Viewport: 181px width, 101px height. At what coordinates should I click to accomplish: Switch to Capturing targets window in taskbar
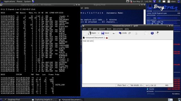44,100
